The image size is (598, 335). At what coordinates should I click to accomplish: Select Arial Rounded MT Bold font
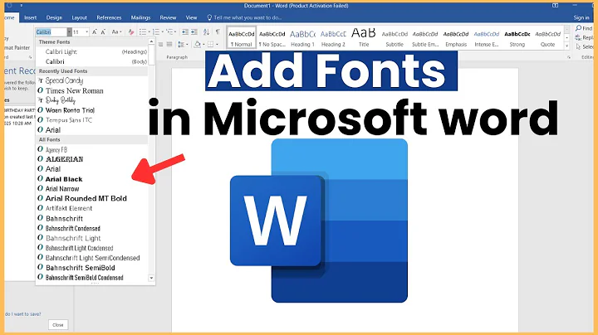92,198
